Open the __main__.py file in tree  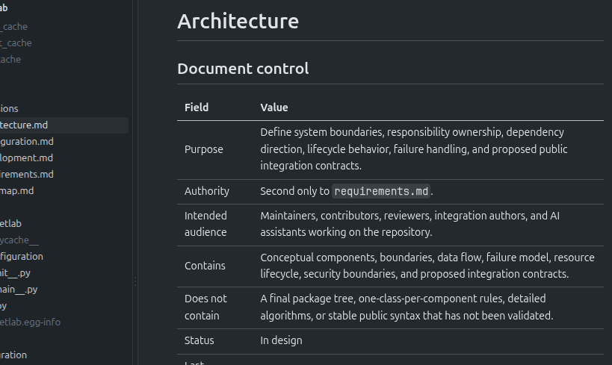point(19,290)
